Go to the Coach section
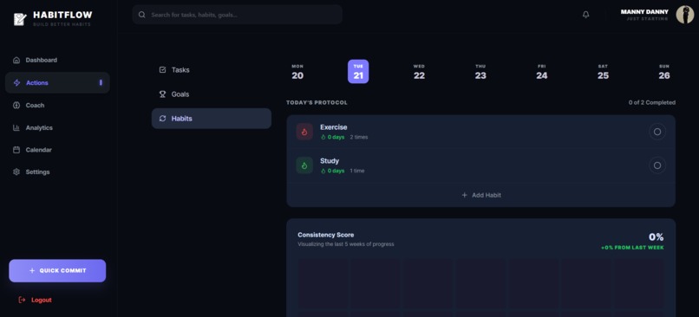 point(57,106)
